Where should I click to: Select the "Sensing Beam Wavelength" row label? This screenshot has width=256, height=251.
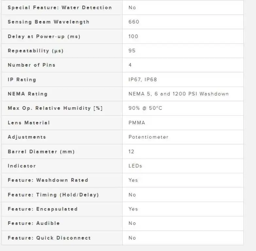click(x=48, y=22)
